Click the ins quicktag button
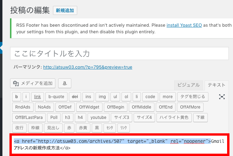The image size is (233, 156). [88, 97]
